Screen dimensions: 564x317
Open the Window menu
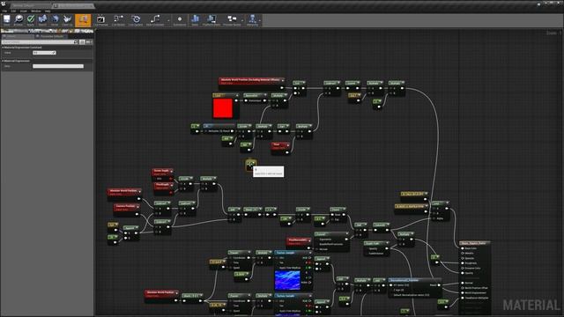click(36, 11)
